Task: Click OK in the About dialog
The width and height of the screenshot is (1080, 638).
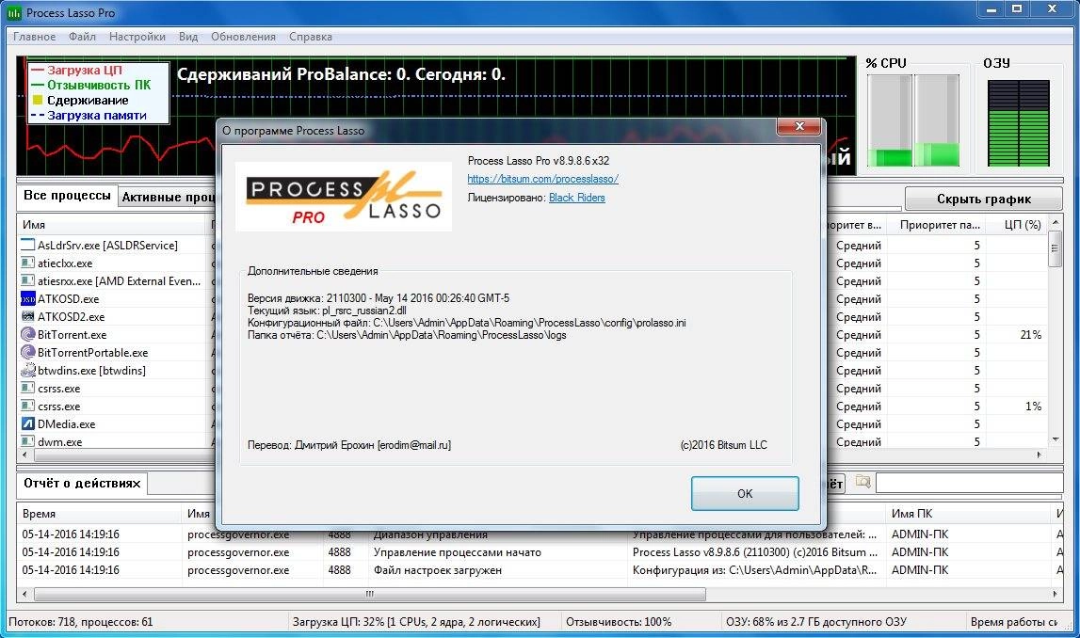Action: [745, 493]
